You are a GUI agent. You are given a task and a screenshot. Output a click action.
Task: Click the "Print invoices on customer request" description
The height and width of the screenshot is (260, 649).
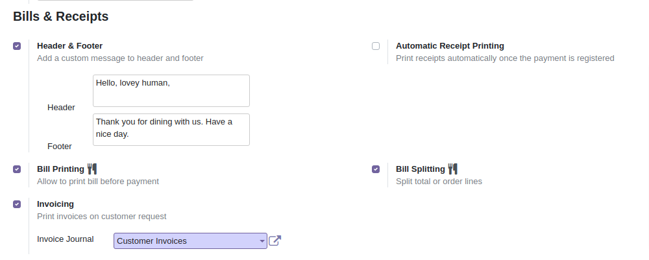[x=101, y=217]
